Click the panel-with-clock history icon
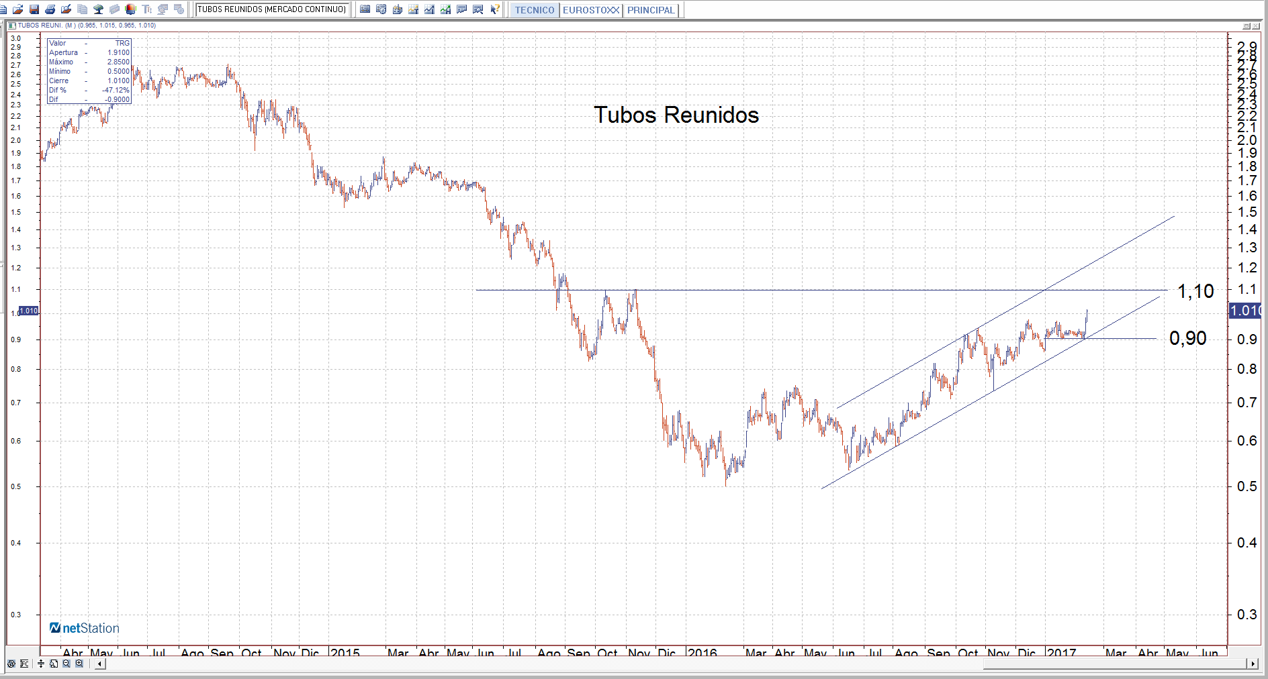Screen dimensions: 1268x679 381,9
